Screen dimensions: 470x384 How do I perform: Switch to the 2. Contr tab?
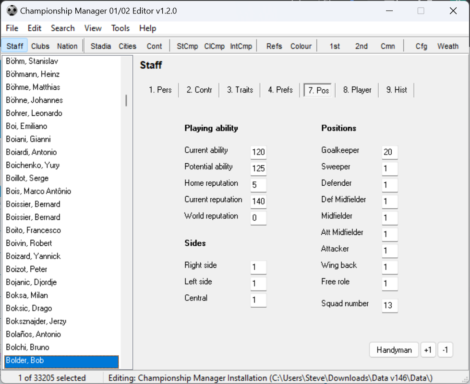(199, 90)
